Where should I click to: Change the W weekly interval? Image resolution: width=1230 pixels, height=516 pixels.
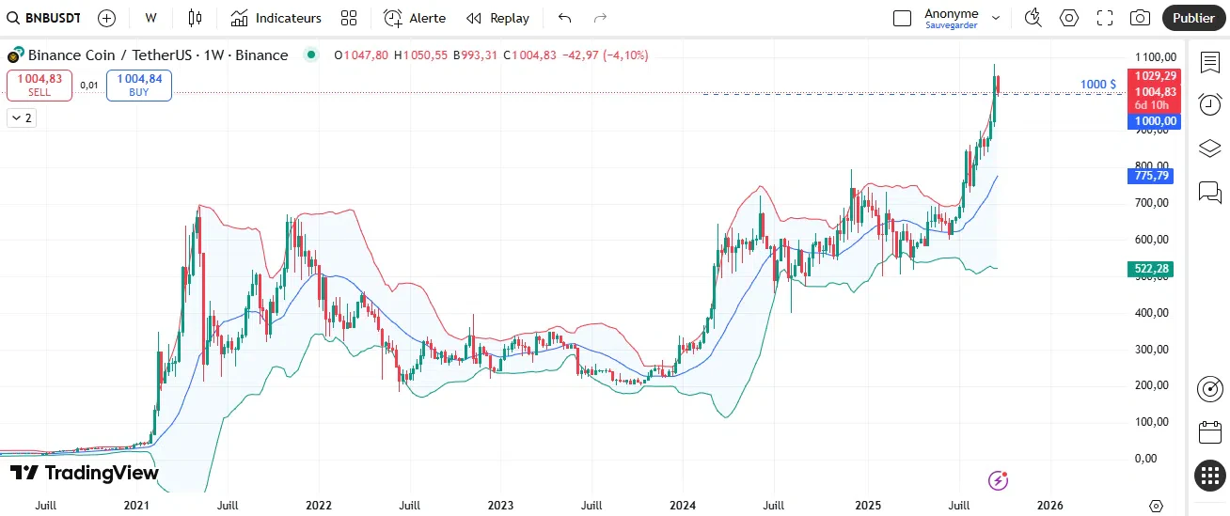tap(150, 18)
